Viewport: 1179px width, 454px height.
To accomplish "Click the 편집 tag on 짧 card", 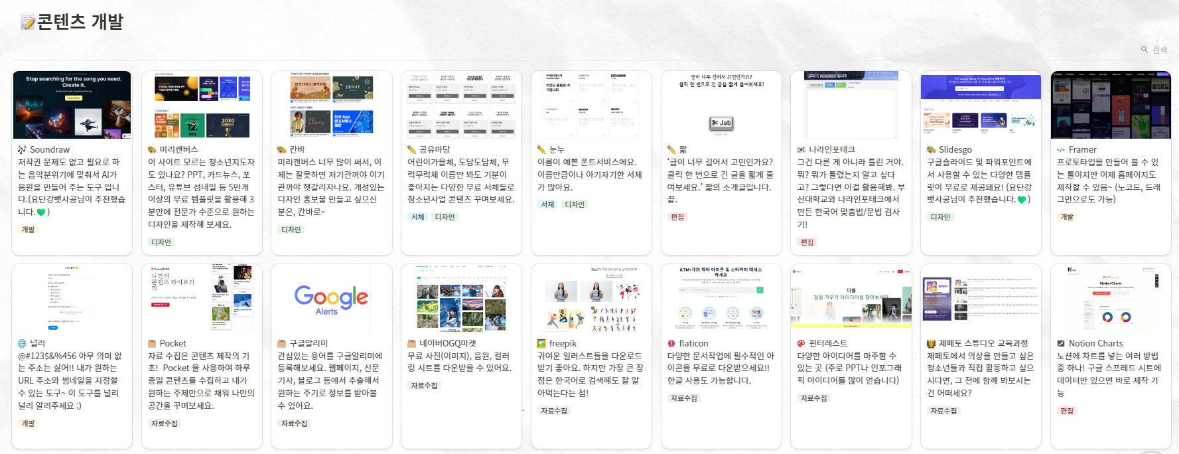I will pyautogui.click(x=677, y=217).
